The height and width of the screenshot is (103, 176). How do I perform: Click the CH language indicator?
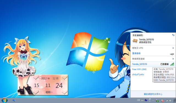[x=138, y=100]
